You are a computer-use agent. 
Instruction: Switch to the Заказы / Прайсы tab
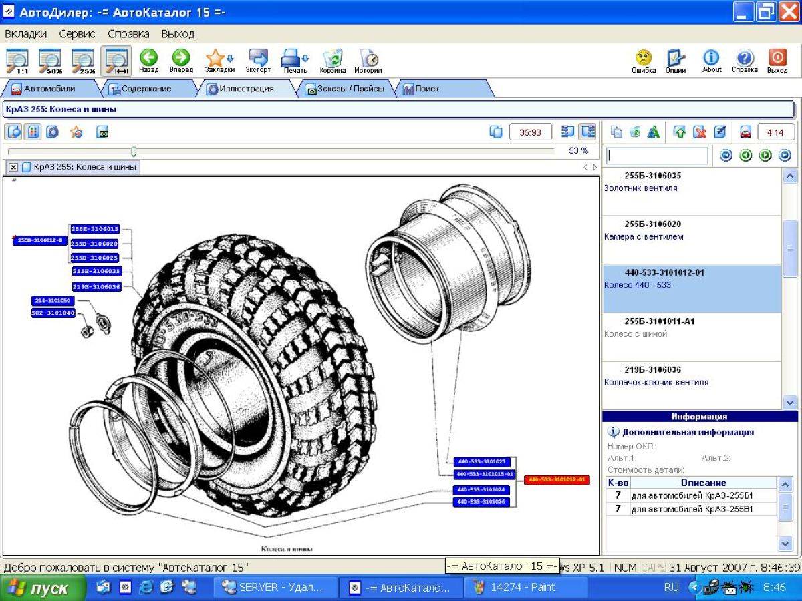point(346,89)
